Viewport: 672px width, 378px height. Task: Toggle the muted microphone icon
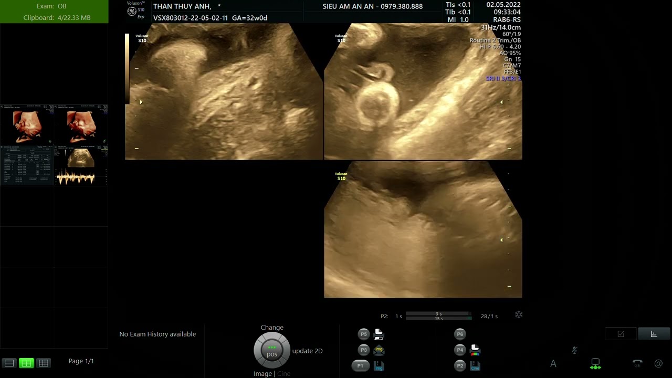click(574, 350)
